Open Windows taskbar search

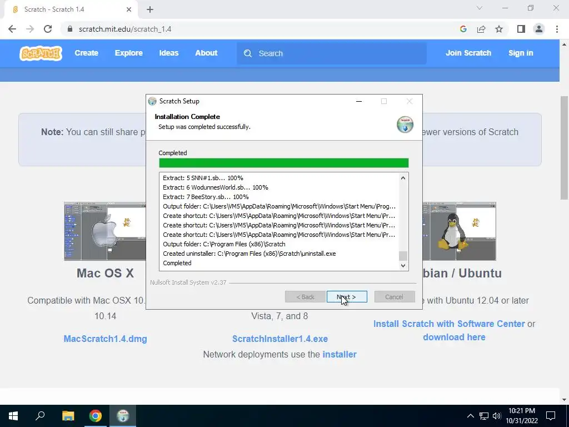(x=40, y=416)
